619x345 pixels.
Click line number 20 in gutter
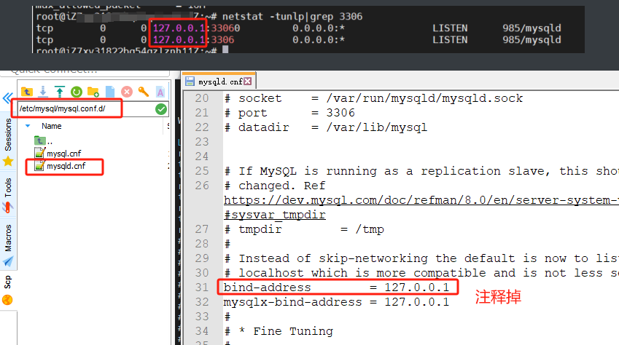(202, 98)
